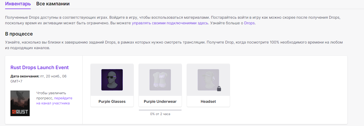Select the Purple Underwear item image
Screen dimensions: 364x126
160,80
